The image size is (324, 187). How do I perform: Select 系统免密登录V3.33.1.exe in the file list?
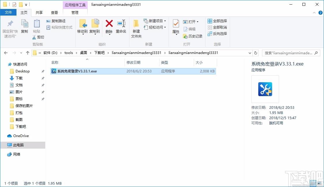pyautogui.click(x=77, y=71)
